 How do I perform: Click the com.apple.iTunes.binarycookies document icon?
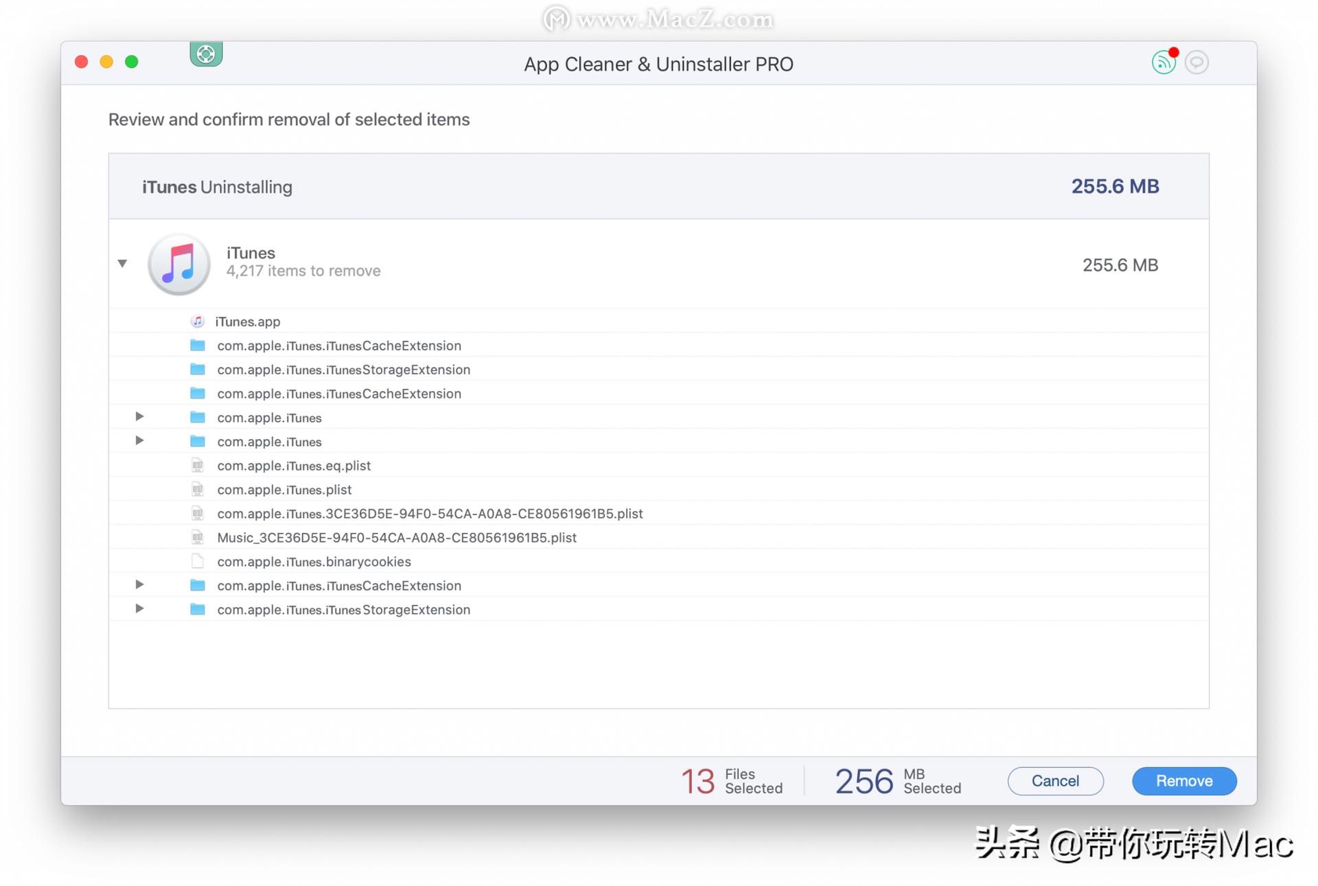click(x=198, y=561)
